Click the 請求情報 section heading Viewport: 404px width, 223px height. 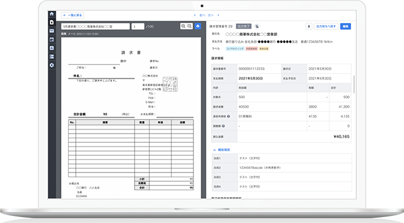(x=218, y=58)
